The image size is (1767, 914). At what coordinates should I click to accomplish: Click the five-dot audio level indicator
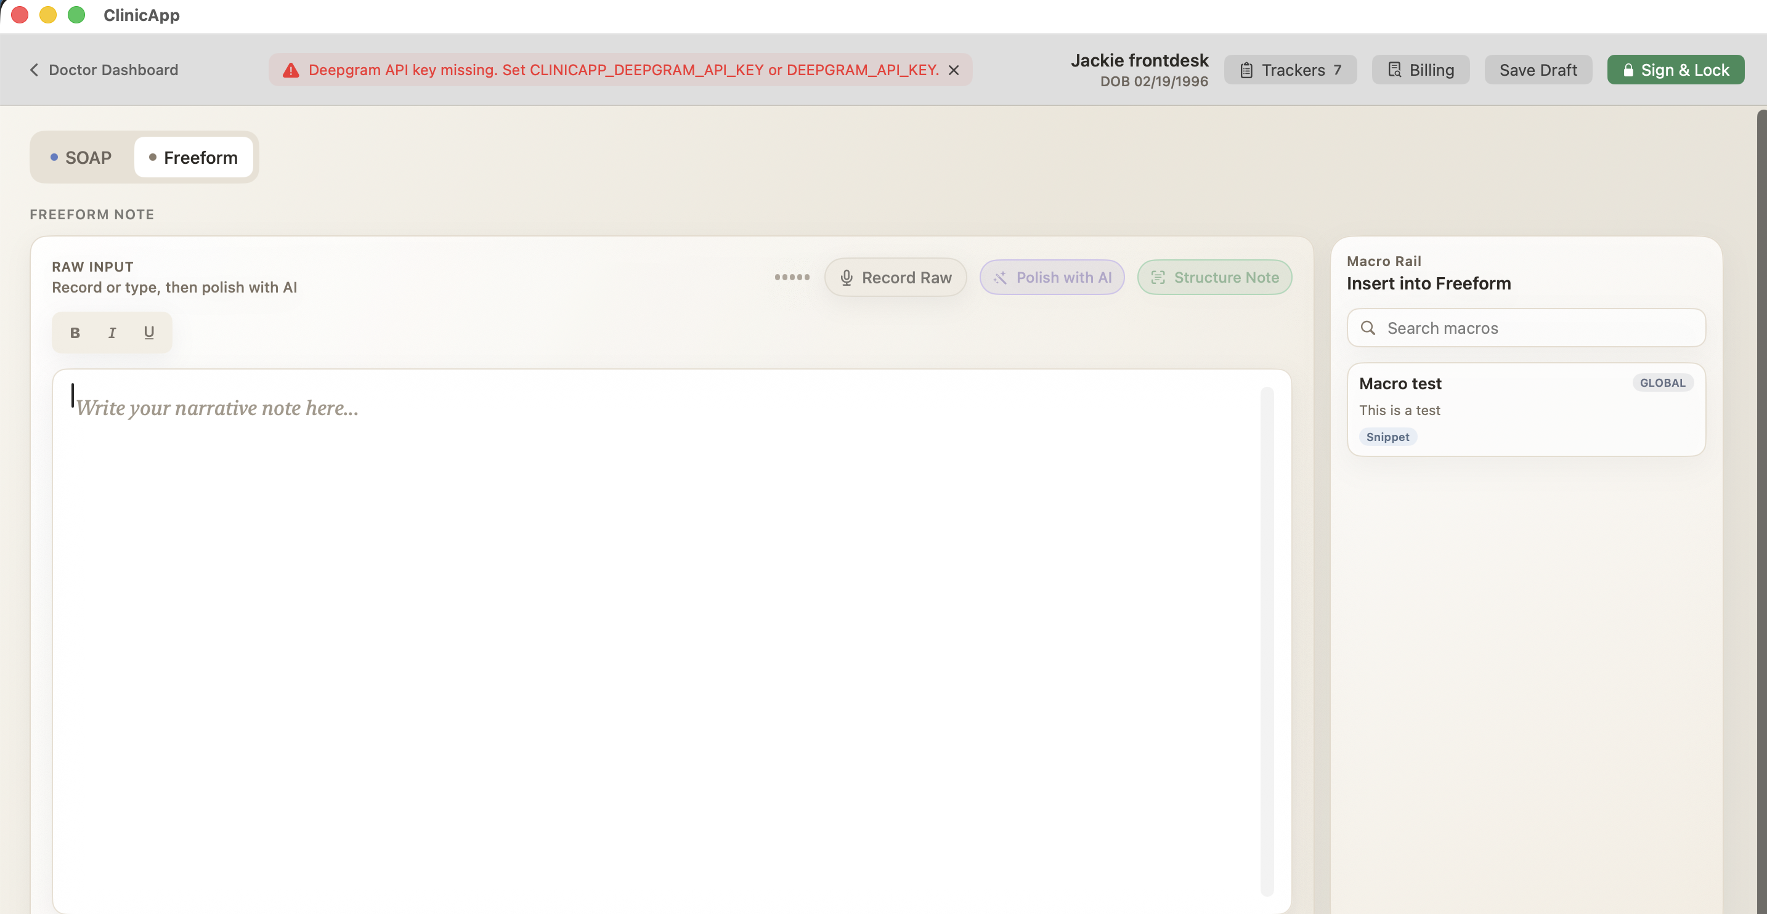(x=792, y=278)
